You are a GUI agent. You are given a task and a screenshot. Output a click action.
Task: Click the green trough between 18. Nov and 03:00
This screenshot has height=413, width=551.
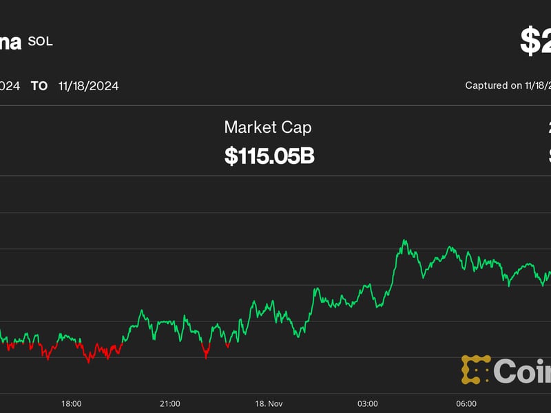[x=297, y=335]
